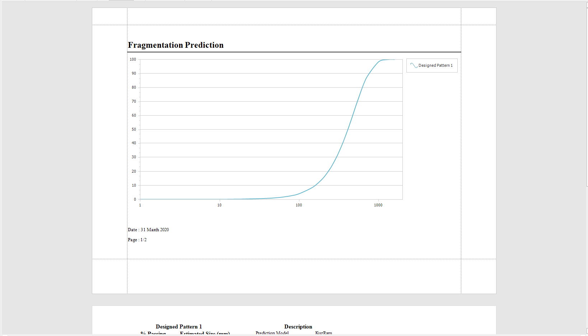588x336 pixels.
Task: Click the Prediction Model field label
Action: (272, 333)
